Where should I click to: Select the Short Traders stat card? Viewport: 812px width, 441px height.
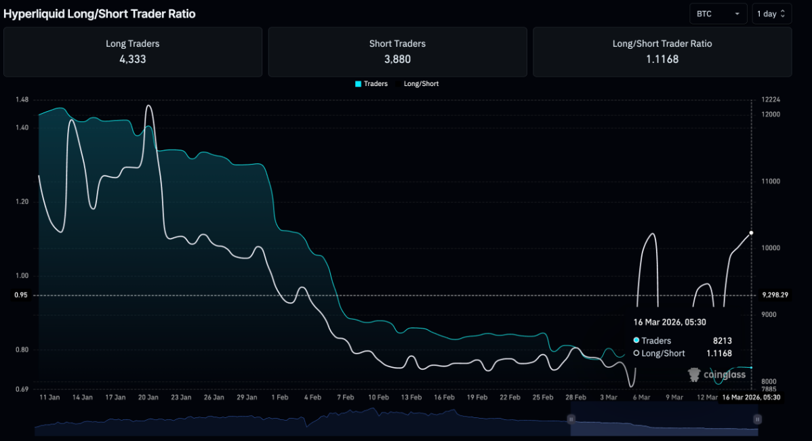397,51
